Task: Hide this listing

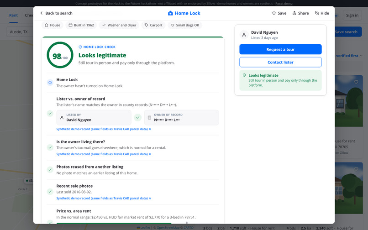Action: pyautogui.click(x=322, y=13)
